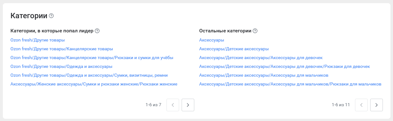
Task: Click help icon next to Категории heading
Action: coord(51,16)
